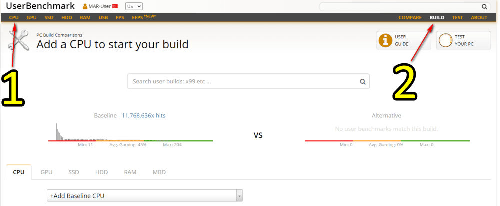Click Add a CPU to start your build heading
The image size is (500, 206).
point(112,44)
